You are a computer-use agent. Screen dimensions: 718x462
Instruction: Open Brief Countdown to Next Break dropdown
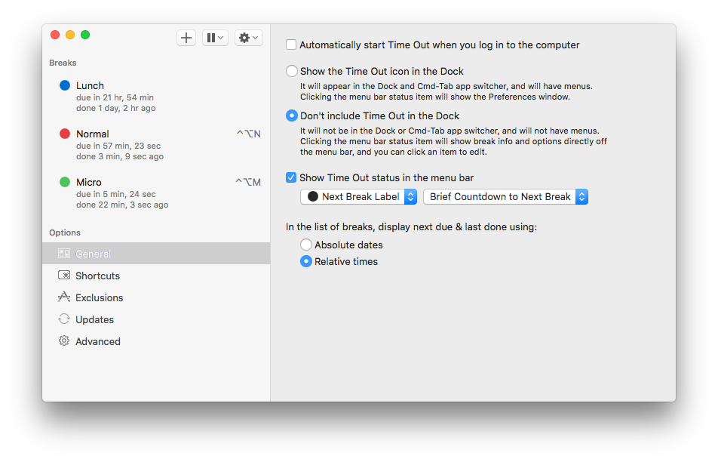505,196
